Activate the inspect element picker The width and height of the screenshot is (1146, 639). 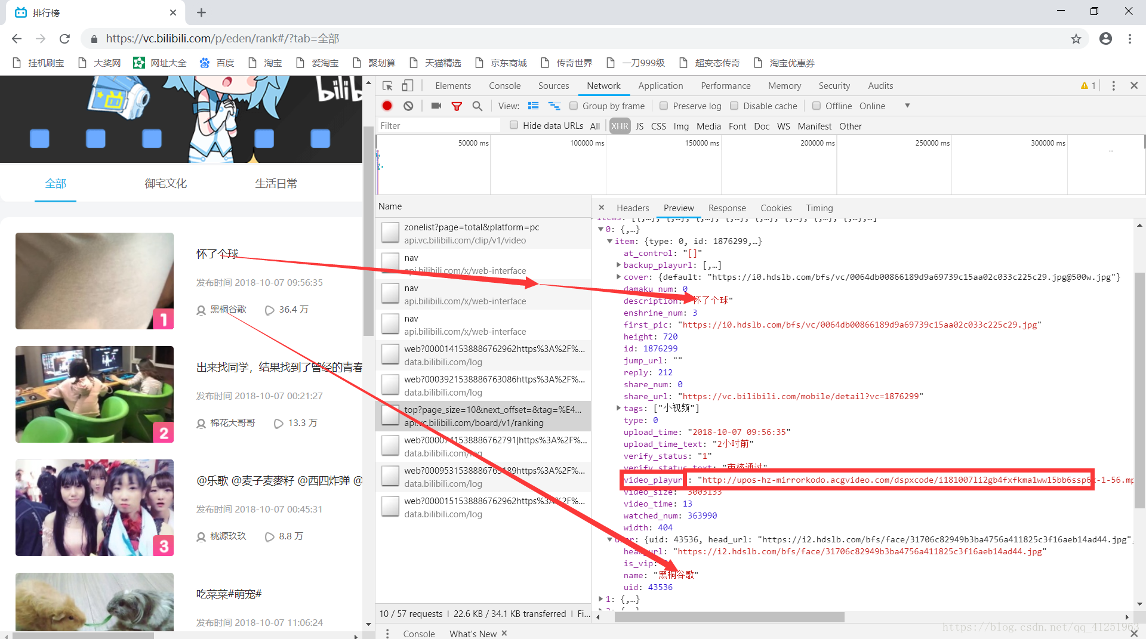coord(387,86)
